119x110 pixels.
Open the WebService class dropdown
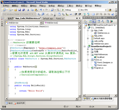41,23
